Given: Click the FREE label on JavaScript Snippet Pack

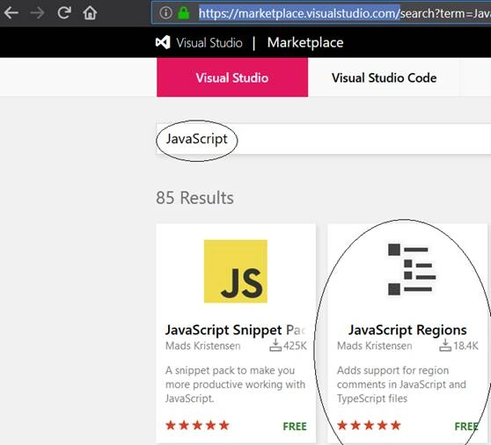Looking at the screenshot, I should coord(295,427).
